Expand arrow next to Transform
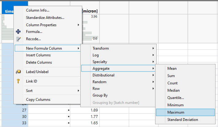Viewport: 218px width, 127px height. tap(153, 48)
